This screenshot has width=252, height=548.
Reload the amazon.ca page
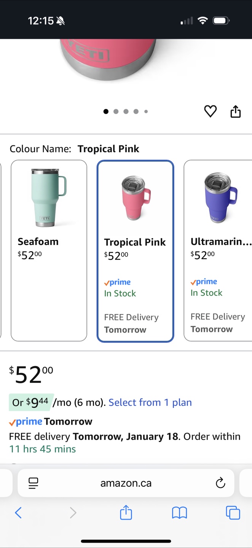coord(220,483)
